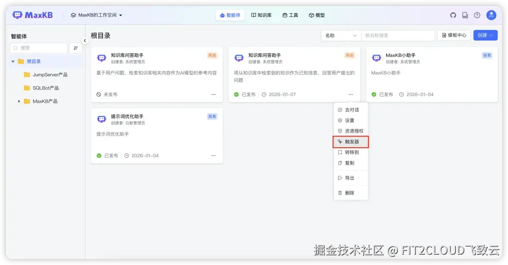Open the GitHub icon link
The image size is (508, 265).
coord(453,15)
